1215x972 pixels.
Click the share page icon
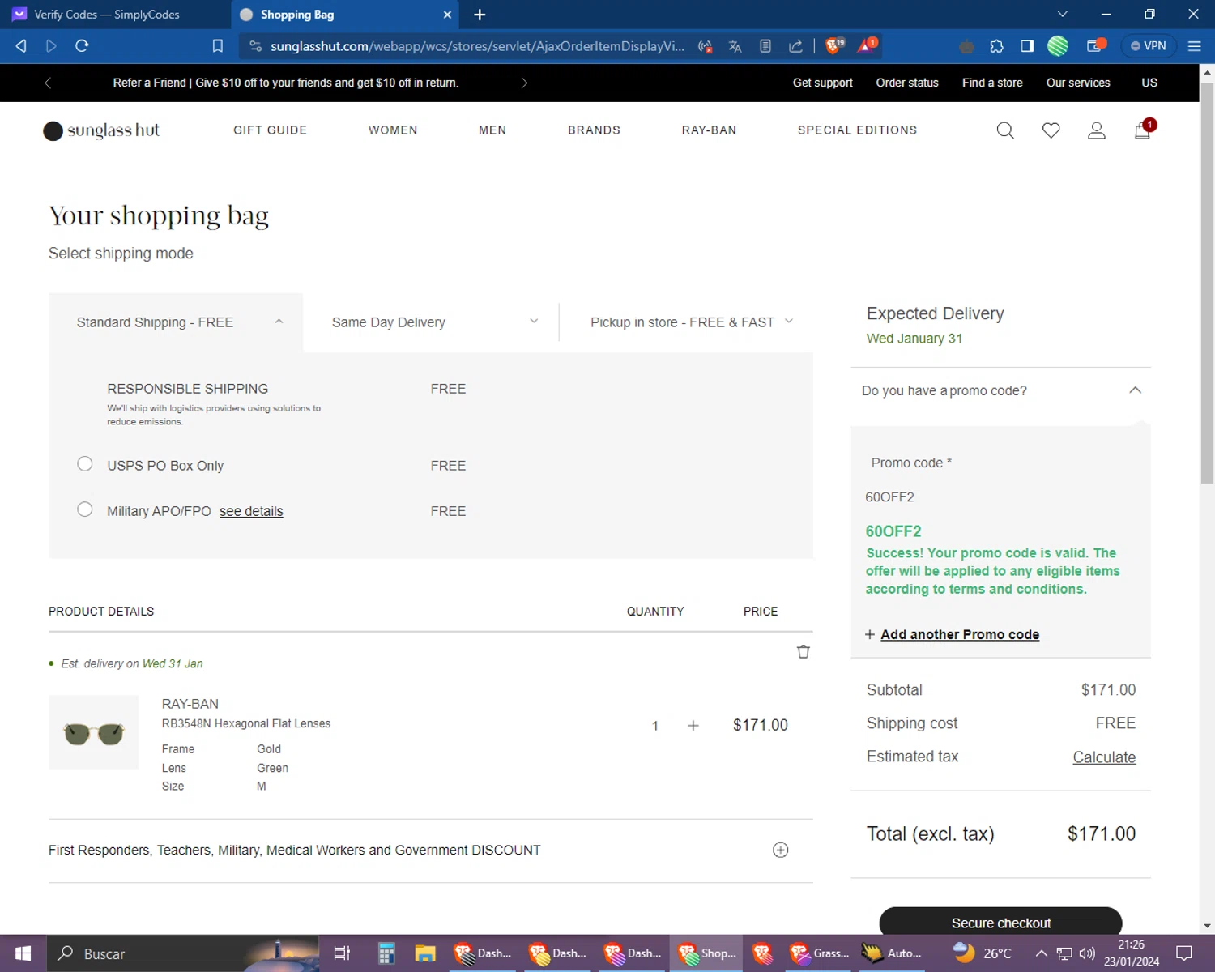coord(796,46)
